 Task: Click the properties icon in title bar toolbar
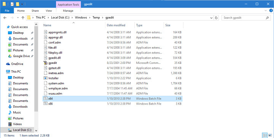[12, 4]
